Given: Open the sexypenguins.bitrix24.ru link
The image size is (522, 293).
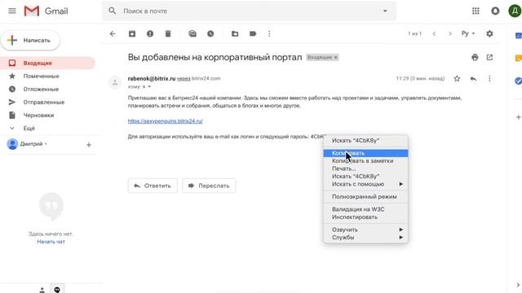Looking at the screenshot, I should [x=166, y=121].
